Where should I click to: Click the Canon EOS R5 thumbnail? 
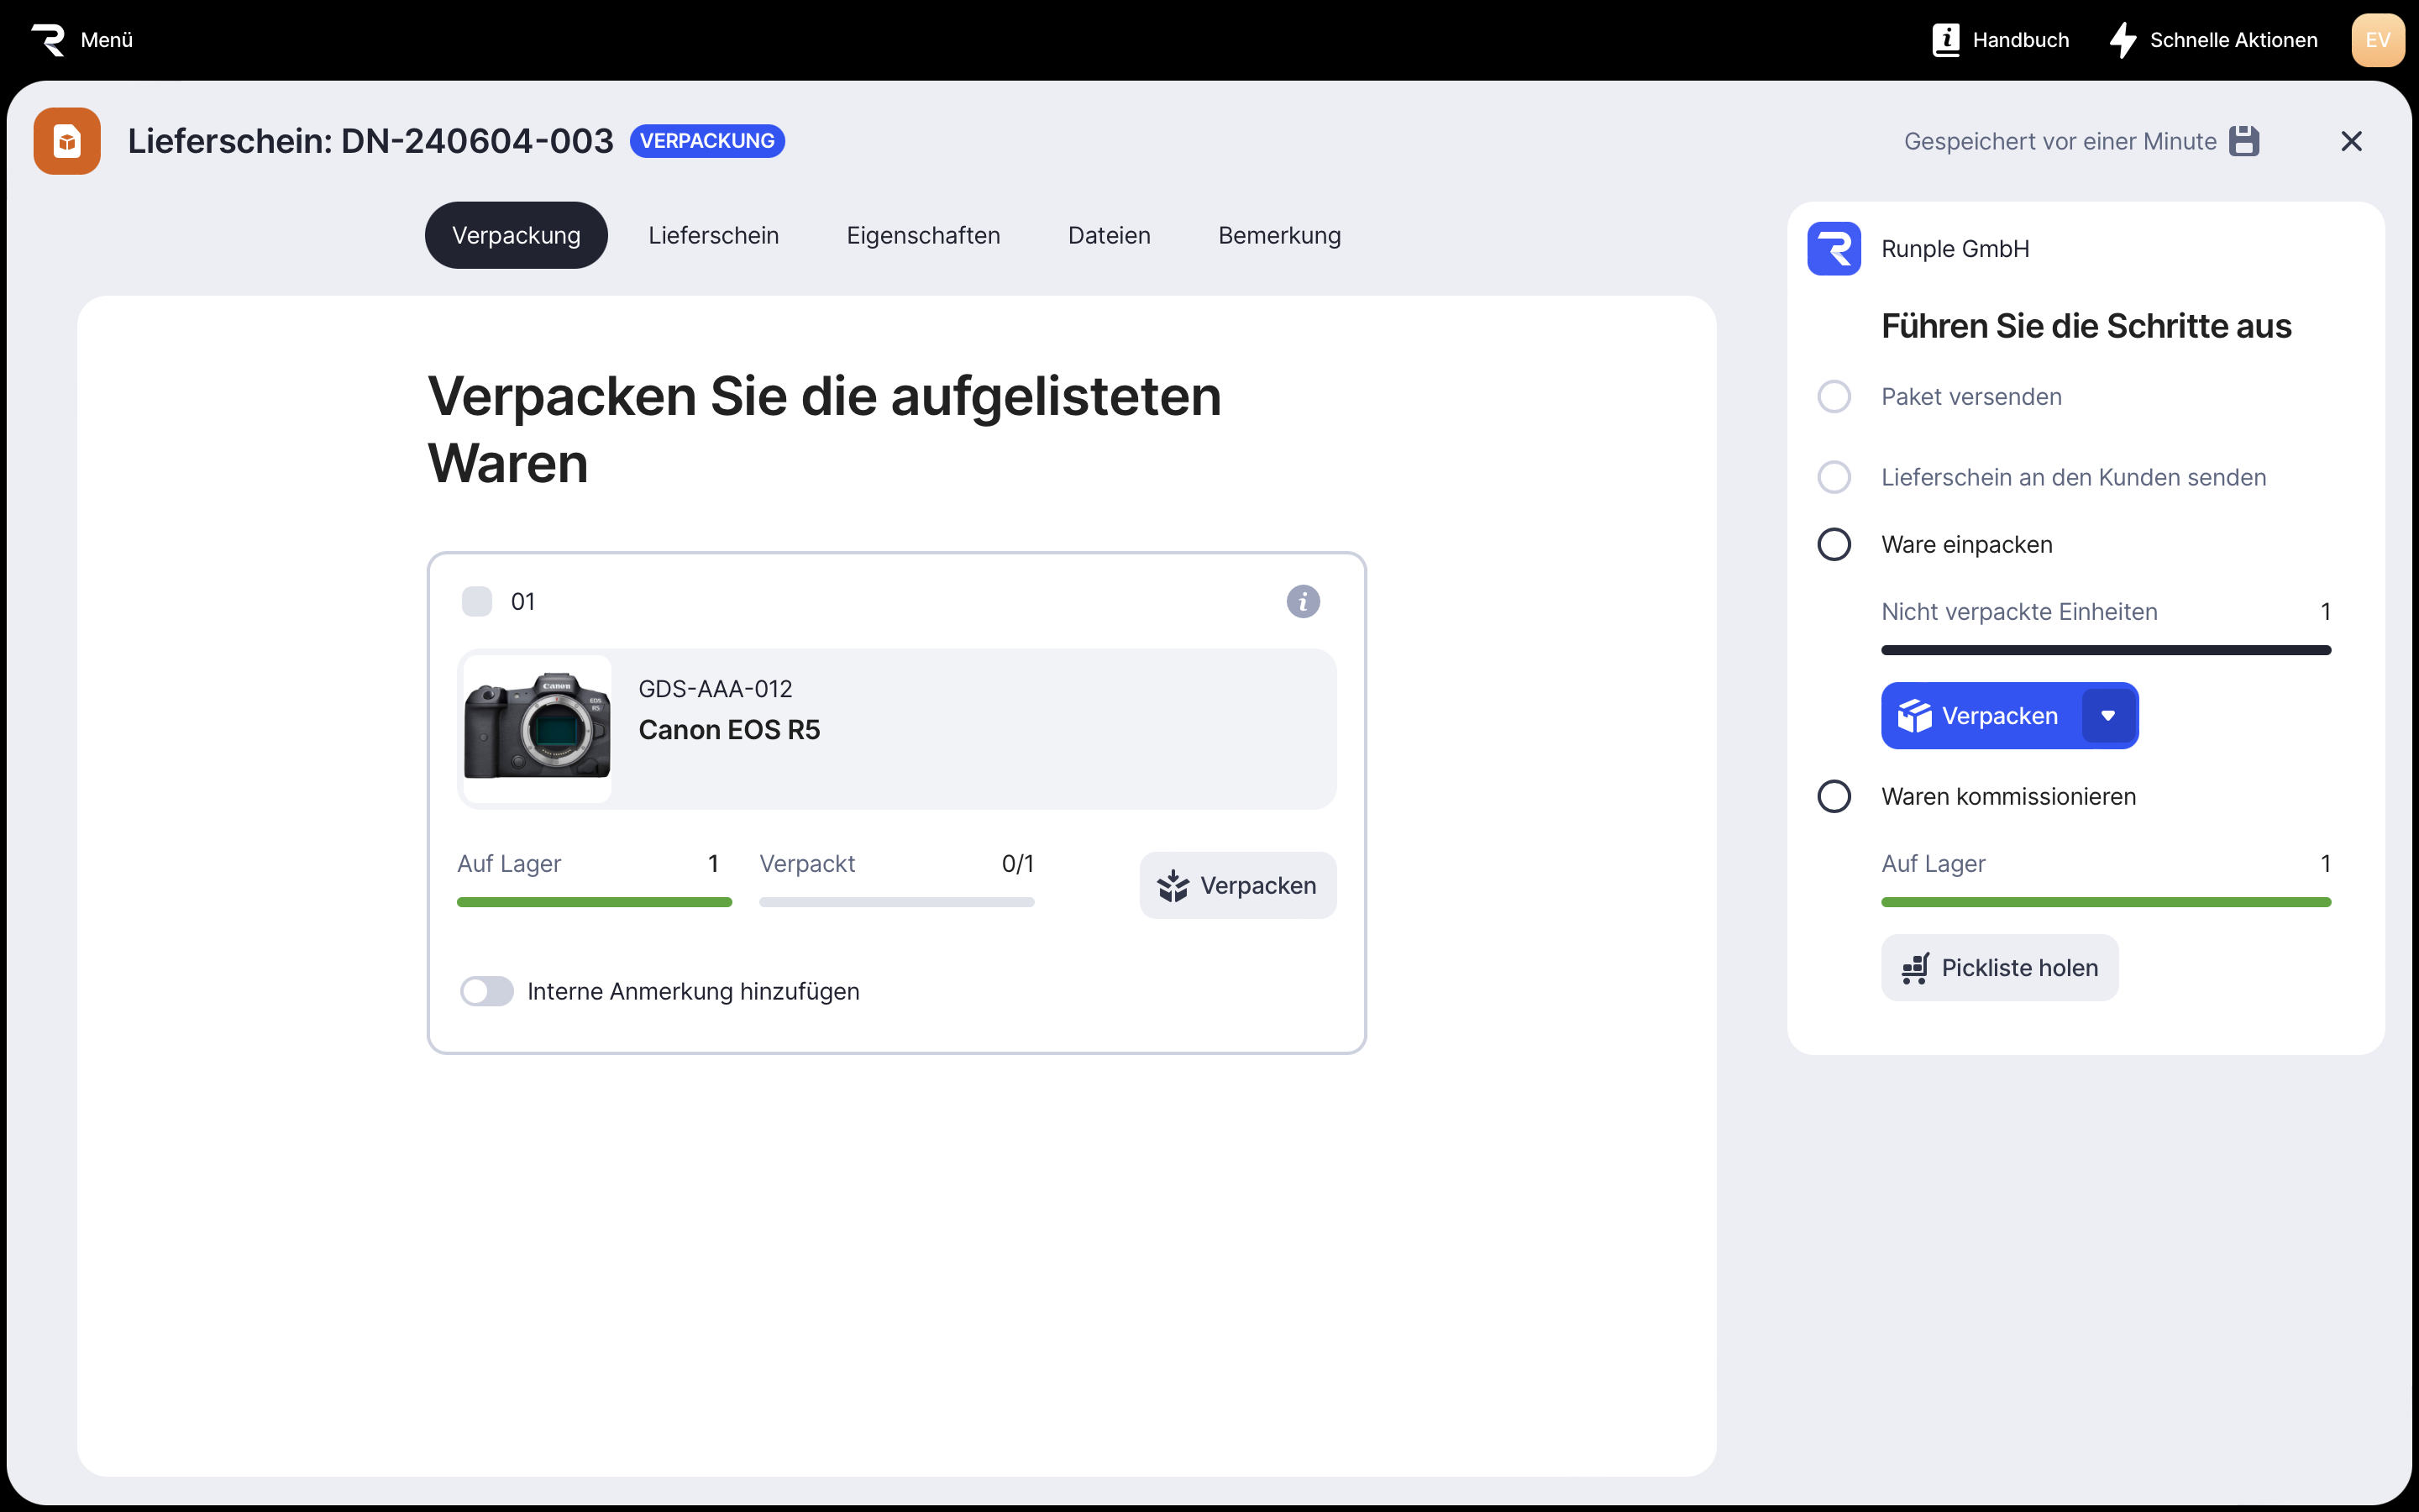[x=538, y=729]
